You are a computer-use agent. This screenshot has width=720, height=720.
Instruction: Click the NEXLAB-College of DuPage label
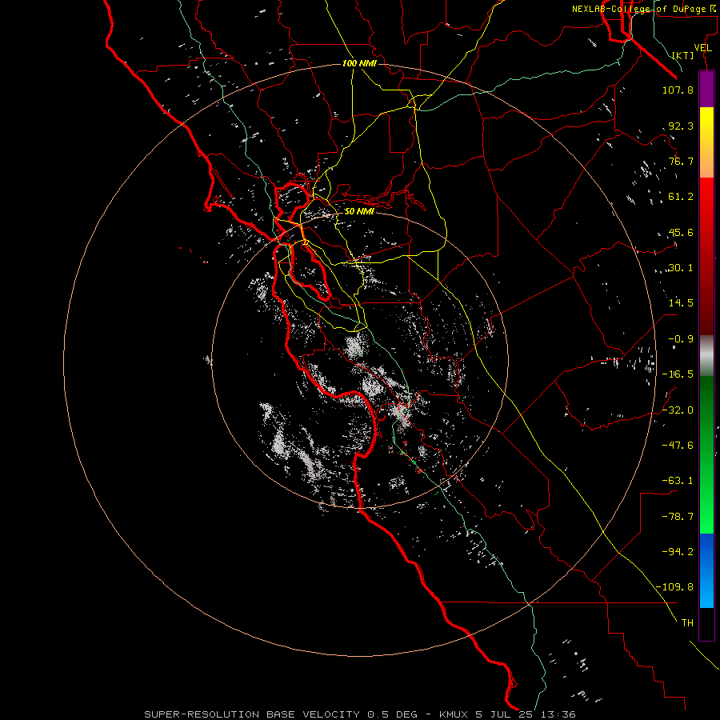tap(645, 9)
